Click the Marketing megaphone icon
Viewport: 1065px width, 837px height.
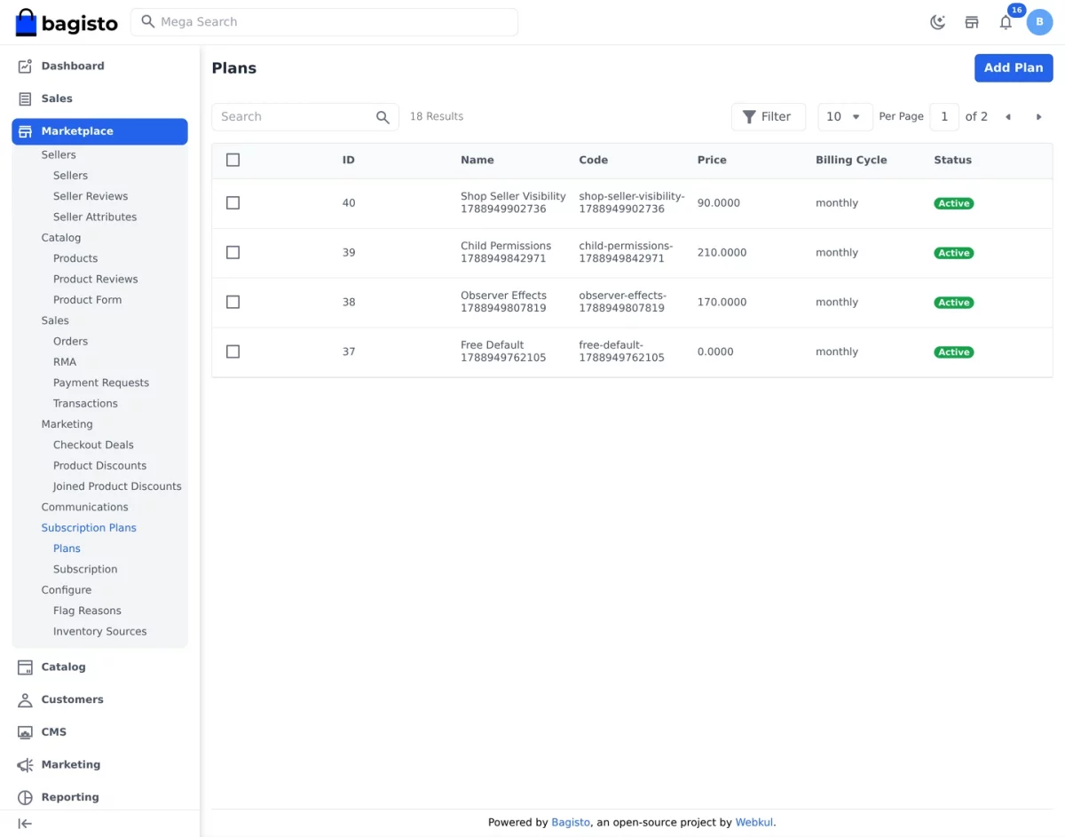point(25,765)
